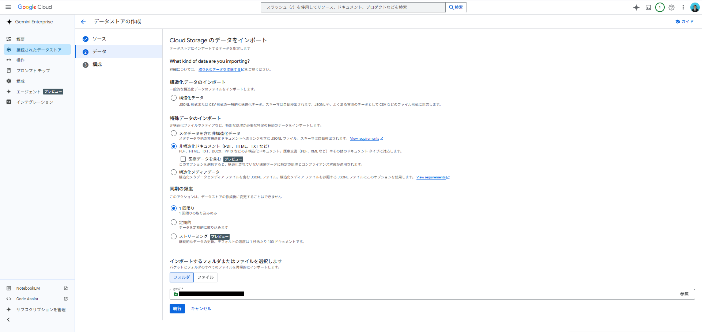Open the three-dot settings menu

(683, 7)
